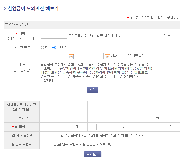180x161 pixels.
Task: Click the 월 급여액 row label
Action: click(22, 127)
